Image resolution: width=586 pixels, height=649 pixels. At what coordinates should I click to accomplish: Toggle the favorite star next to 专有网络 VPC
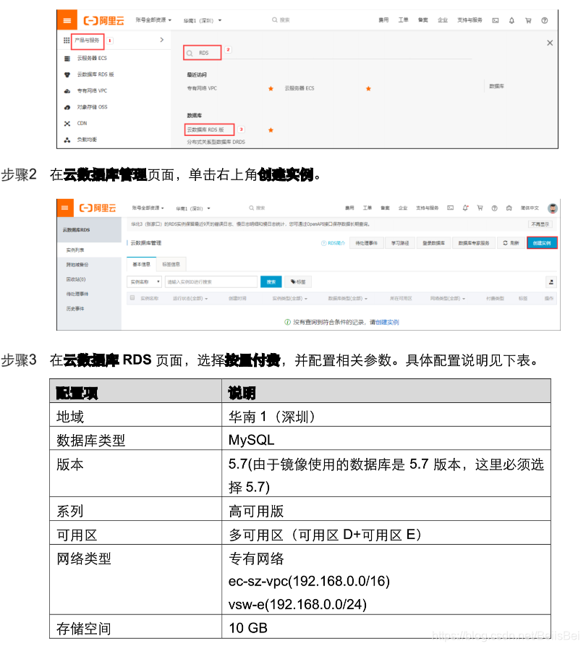pos(271,88)
